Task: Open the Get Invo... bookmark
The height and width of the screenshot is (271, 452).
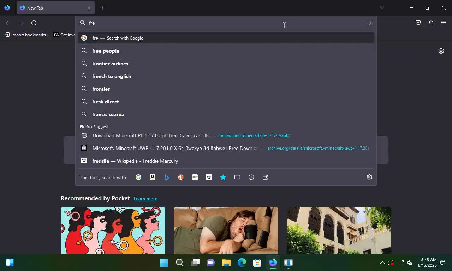Action: pyautogui.click(x=65, y=35)
